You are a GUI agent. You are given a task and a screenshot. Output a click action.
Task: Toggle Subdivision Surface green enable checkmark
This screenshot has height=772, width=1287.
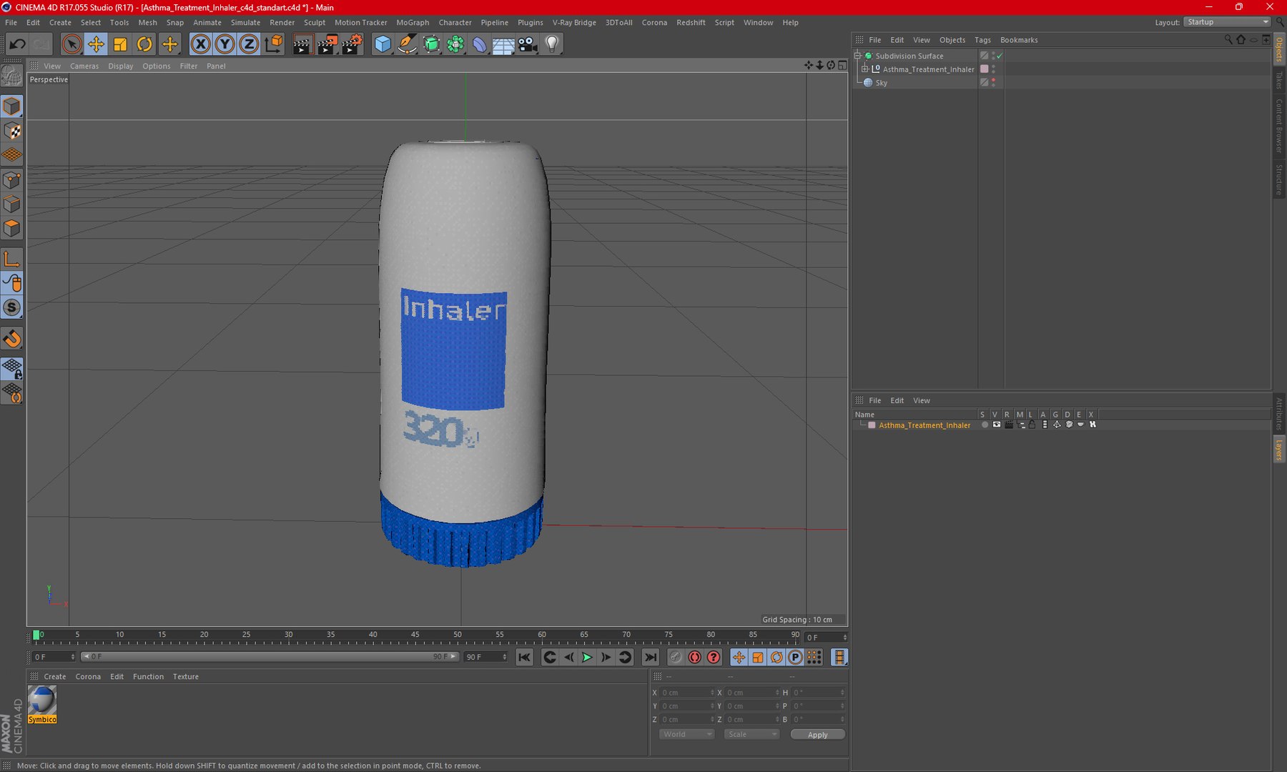click(1000, 56)
